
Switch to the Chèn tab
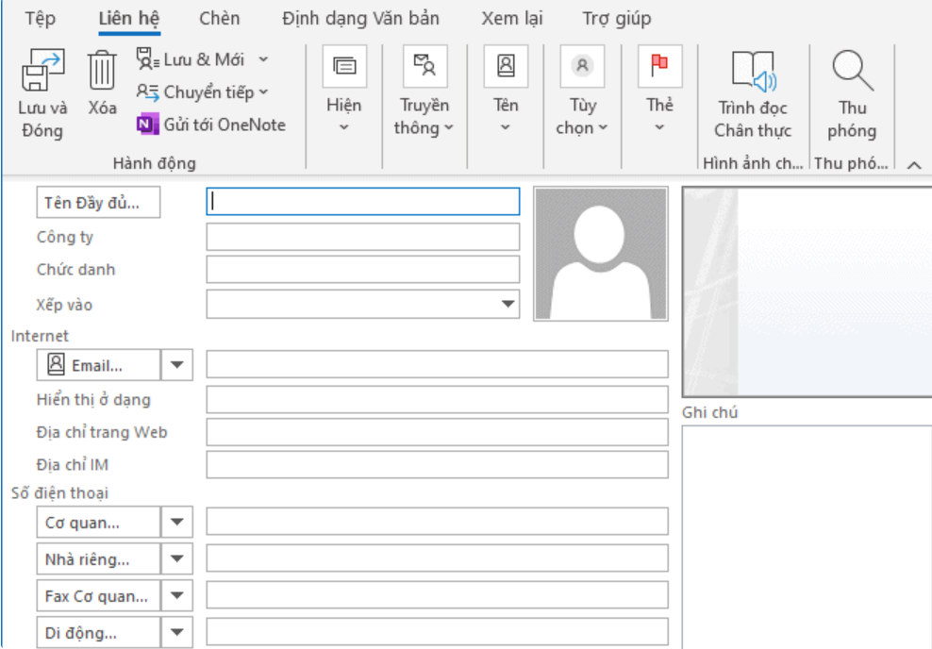[220, 19]
